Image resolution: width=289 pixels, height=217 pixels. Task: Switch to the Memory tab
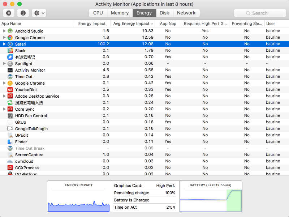[x=120, y=13]
